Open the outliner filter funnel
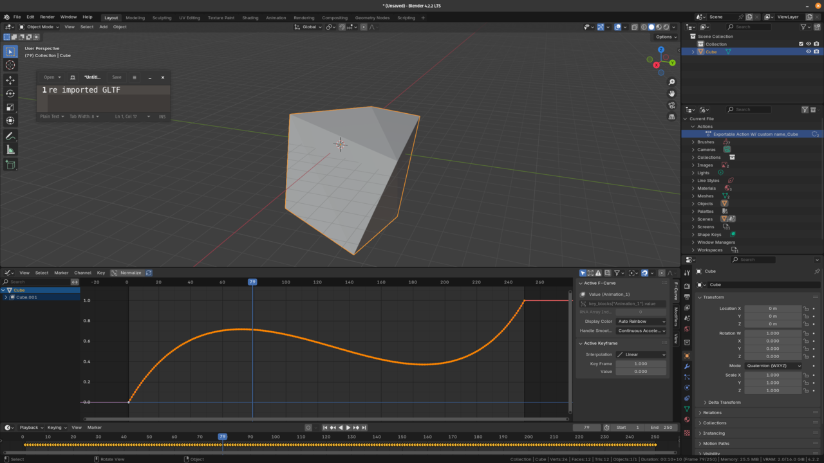The image size is (824, 463). click(805, 27)
